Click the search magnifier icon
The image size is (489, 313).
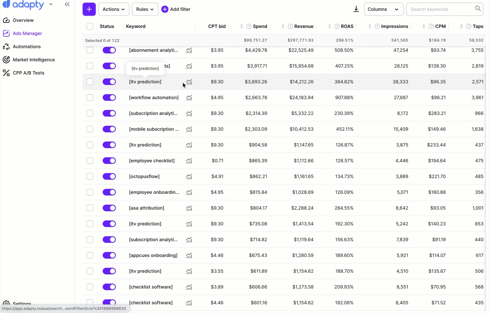tap(478, 9)
